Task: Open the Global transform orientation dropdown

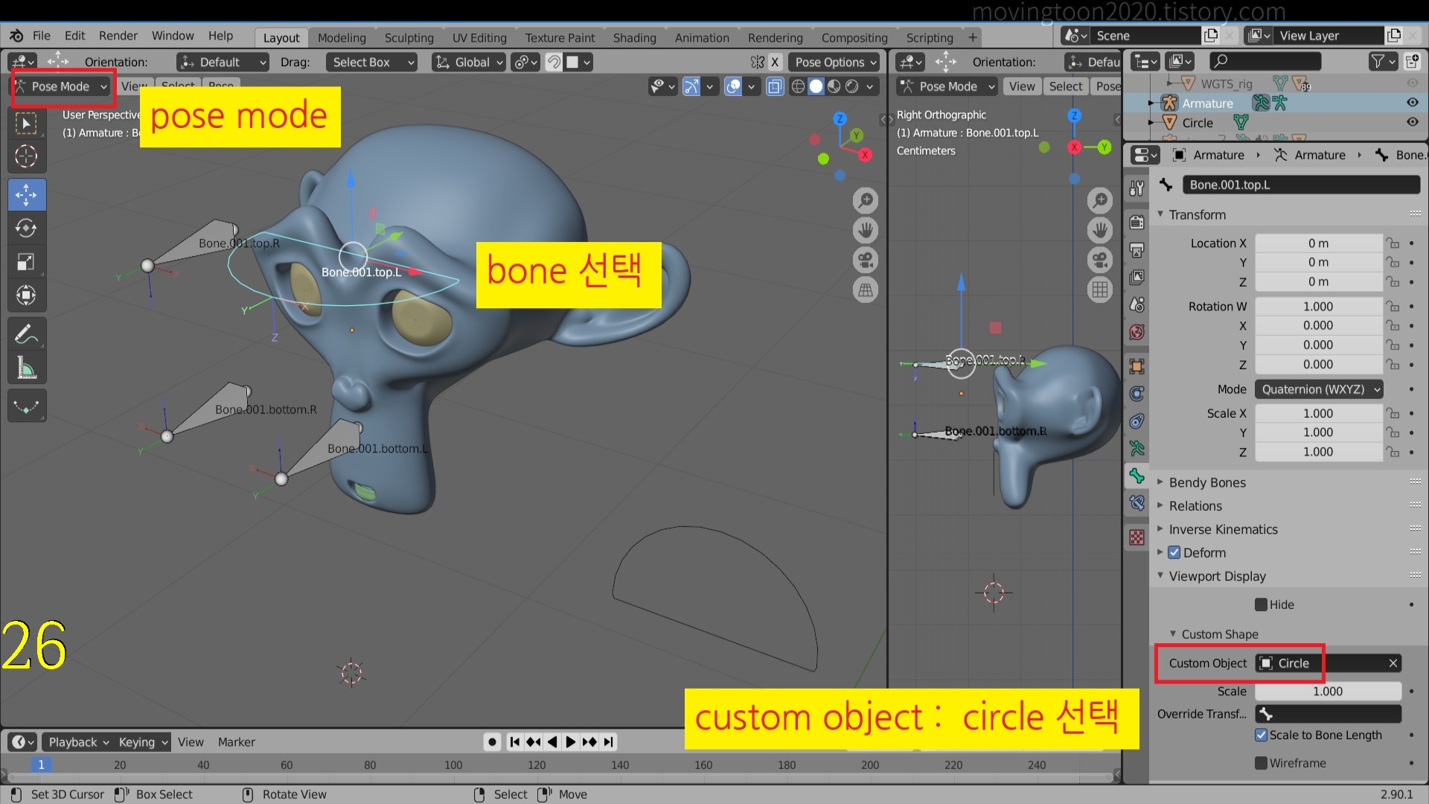Action: [469, 63]
